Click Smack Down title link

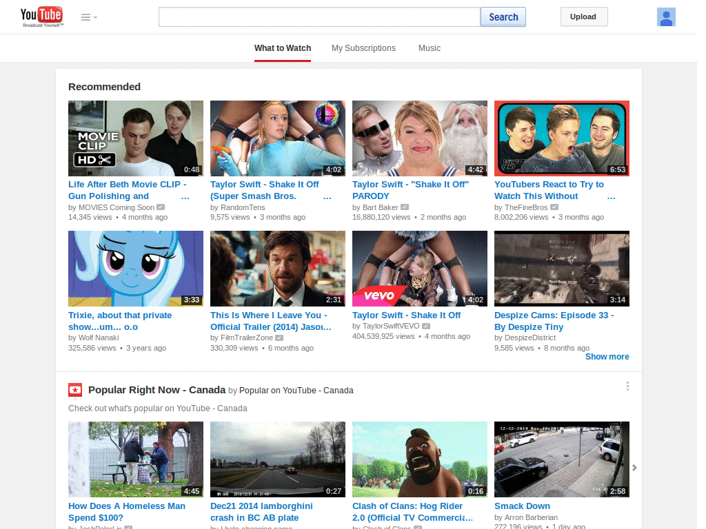522,506
